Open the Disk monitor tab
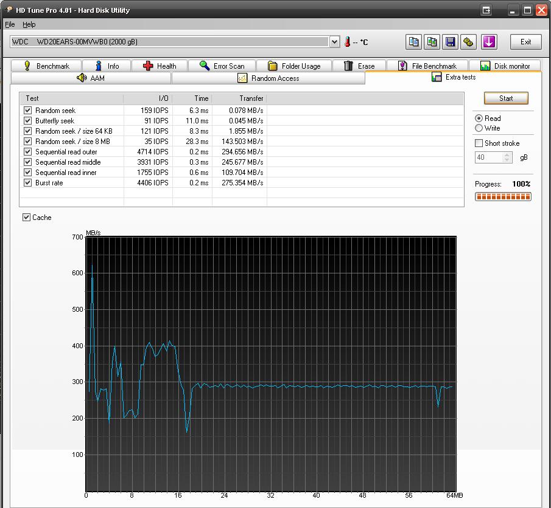 [505, 66]
